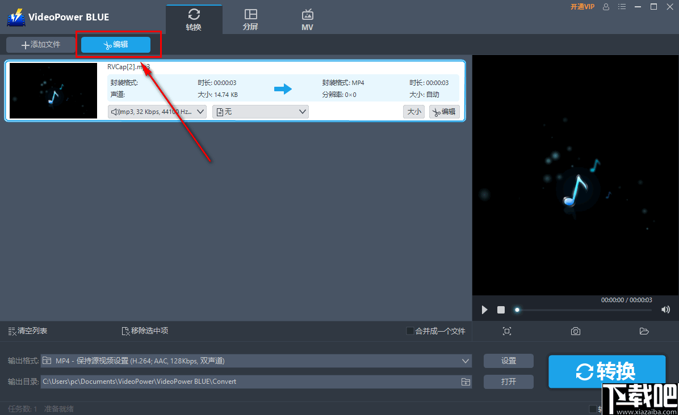The image size is (679, 415).
Task: Open the mp3 audio track dropdown
Action: point(157,112)
